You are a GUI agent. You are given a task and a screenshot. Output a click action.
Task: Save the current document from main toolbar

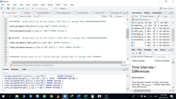pyautogui.click(x=19, y=9)
